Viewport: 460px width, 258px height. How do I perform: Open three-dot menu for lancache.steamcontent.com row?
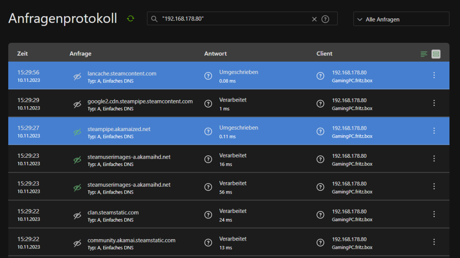click(434, 75)
